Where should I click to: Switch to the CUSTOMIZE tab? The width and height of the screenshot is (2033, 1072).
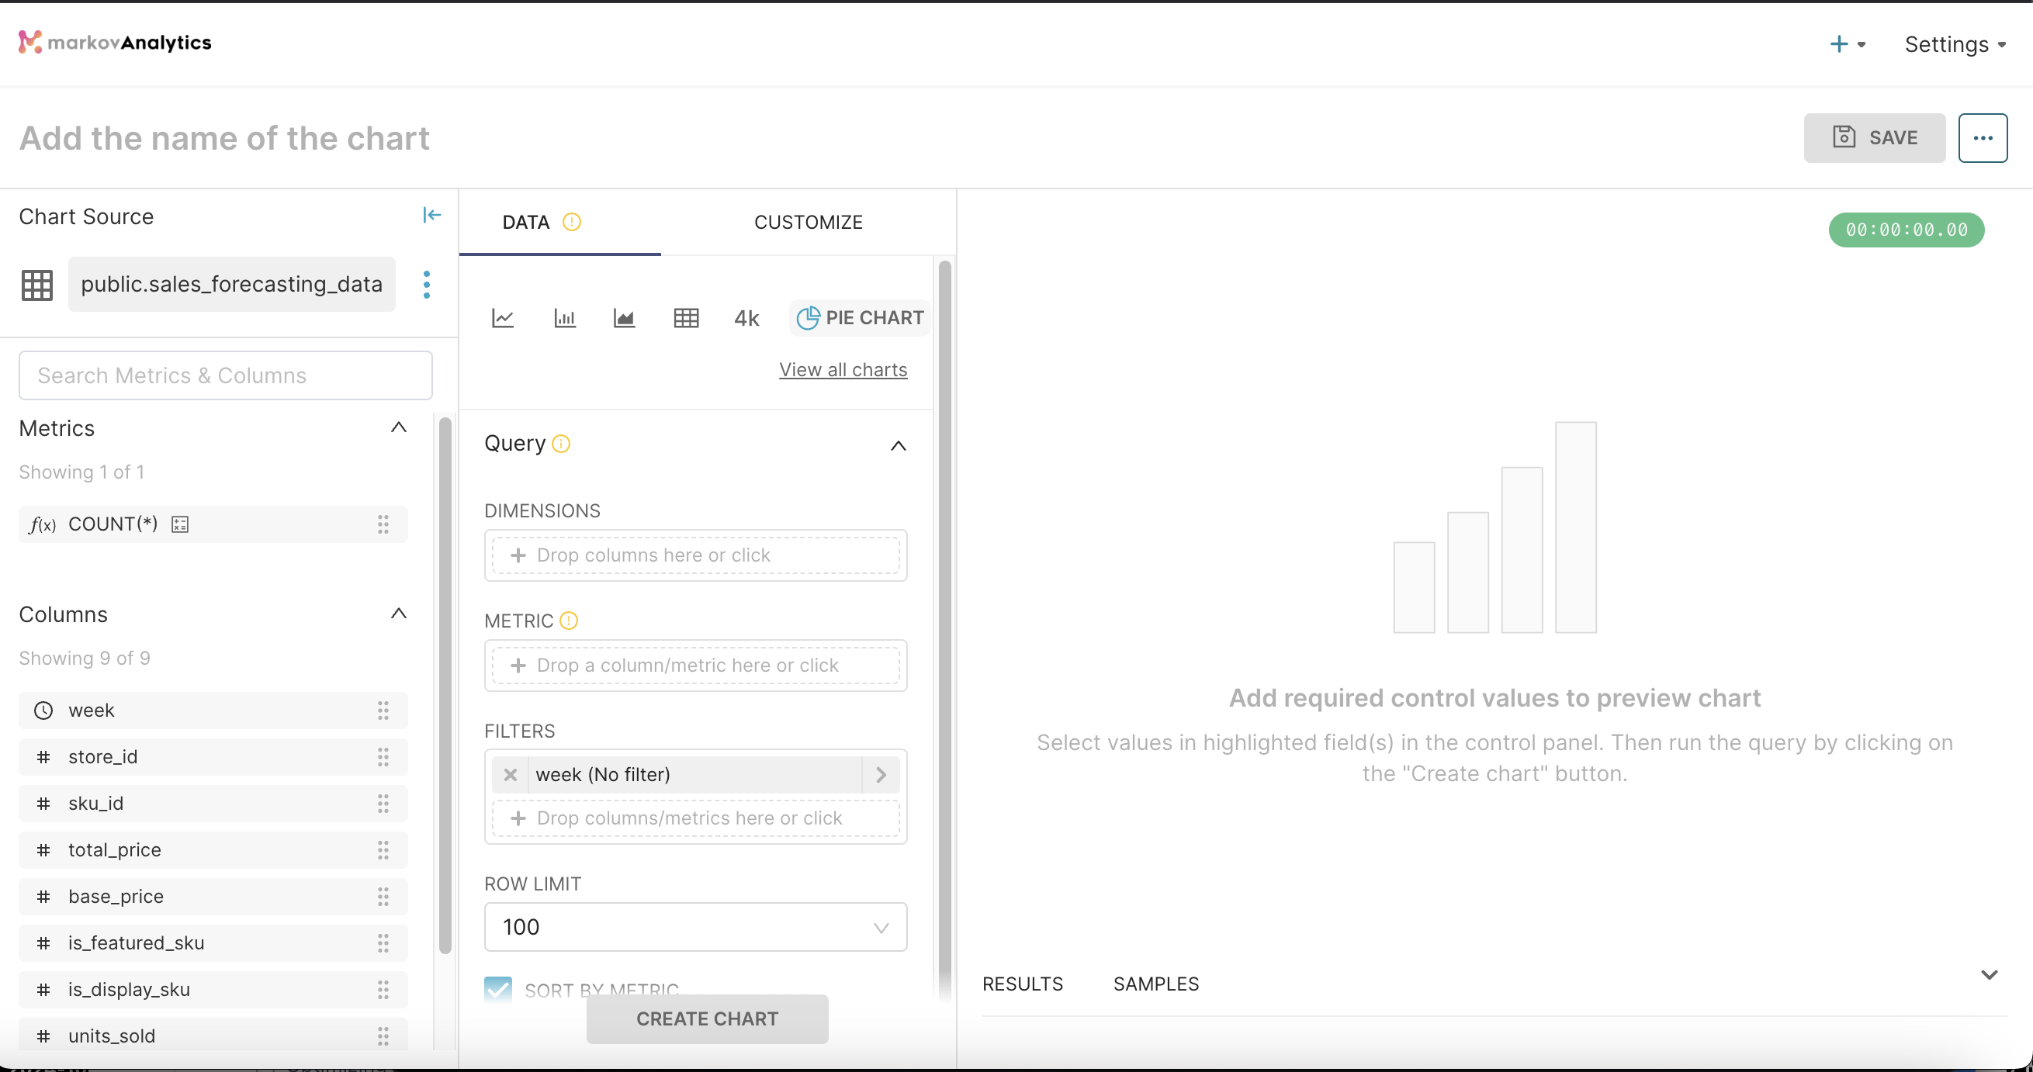pos(808,222)
